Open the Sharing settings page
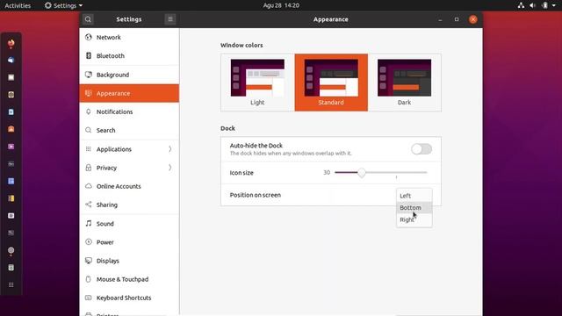This screenshot has height=316, width=562. [x=129, y=205]
